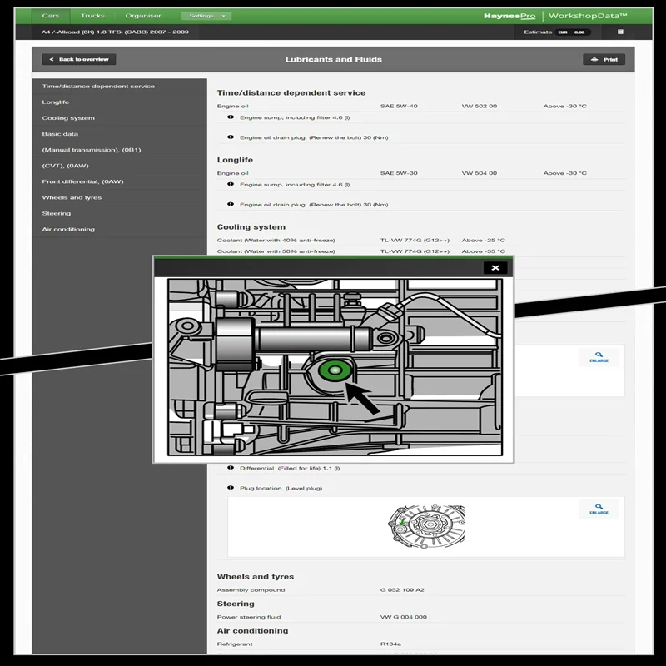Click Enlarge icon beside differential plug thumbnail
Image resolution: width=666 pixels, height=666 pixels.
pos(599,509)
